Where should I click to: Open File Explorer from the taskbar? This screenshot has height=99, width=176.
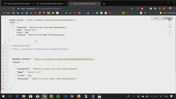[24, 96]
